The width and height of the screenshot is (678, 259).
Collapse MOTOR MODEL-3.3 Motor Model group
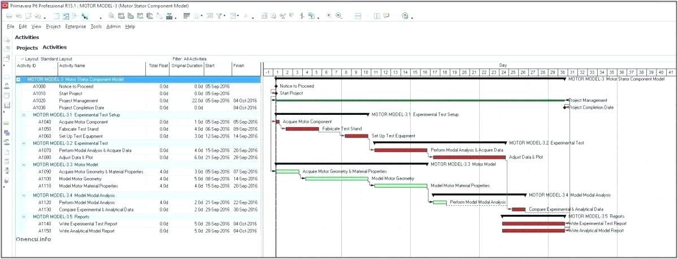click(x=24, y=165)
